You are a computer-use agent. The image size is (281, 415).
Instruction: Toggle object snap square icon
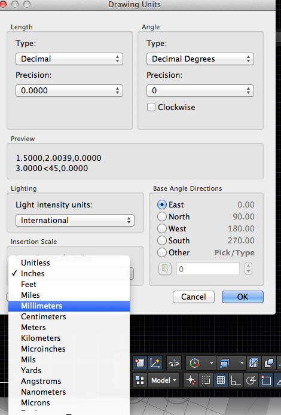265,380
